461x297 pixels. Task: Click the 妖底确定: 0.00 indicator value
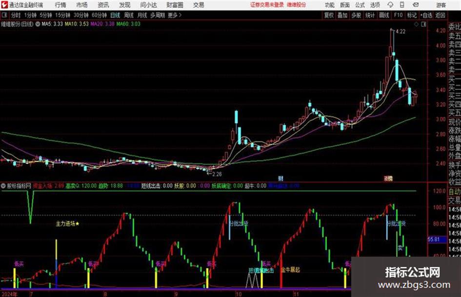(227, 186)
